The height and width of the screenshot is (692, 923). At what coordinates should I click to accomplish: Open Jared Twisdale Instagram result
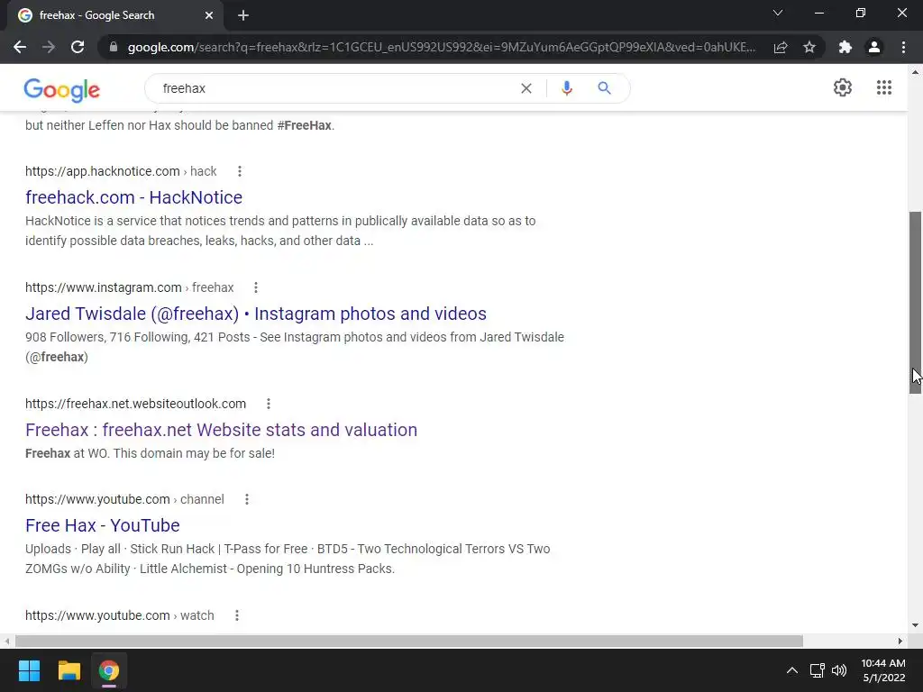[x=256, y=314]
